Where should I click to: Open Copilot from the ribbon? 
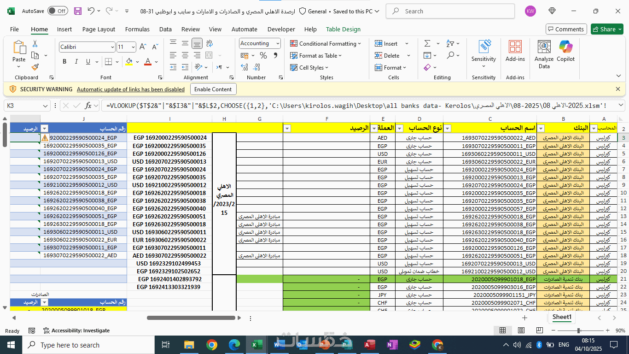pyautogui.click(x=566, y=52)
